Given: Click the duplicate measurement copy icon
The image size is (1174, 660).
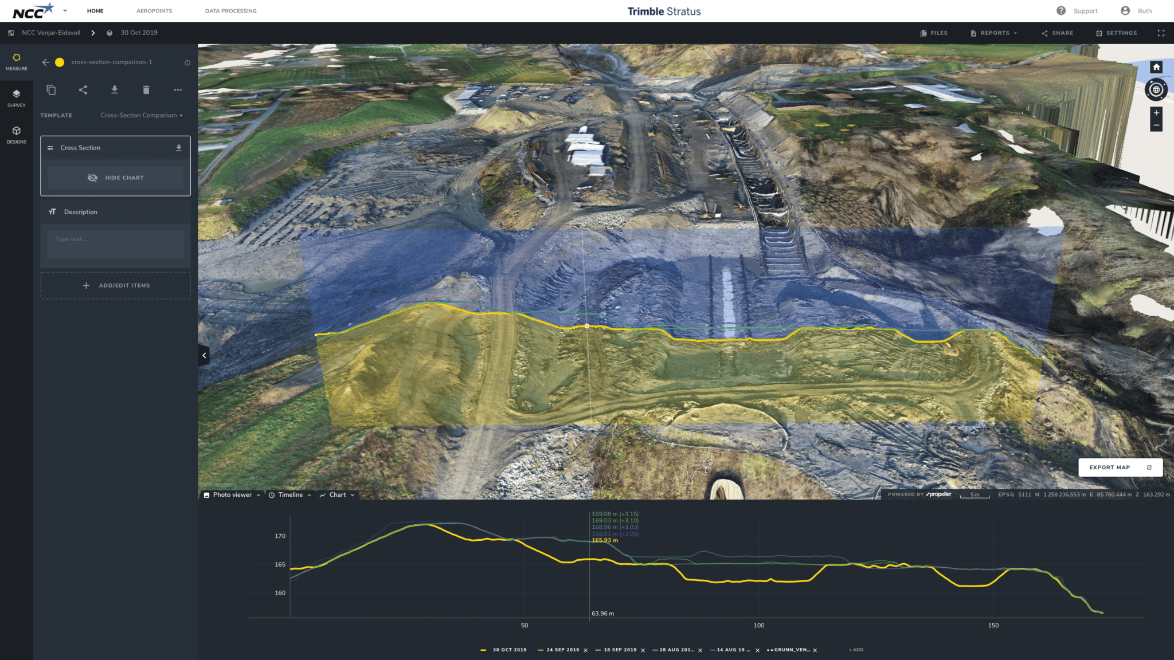Looking at the screenshot, I should (51, 90).
